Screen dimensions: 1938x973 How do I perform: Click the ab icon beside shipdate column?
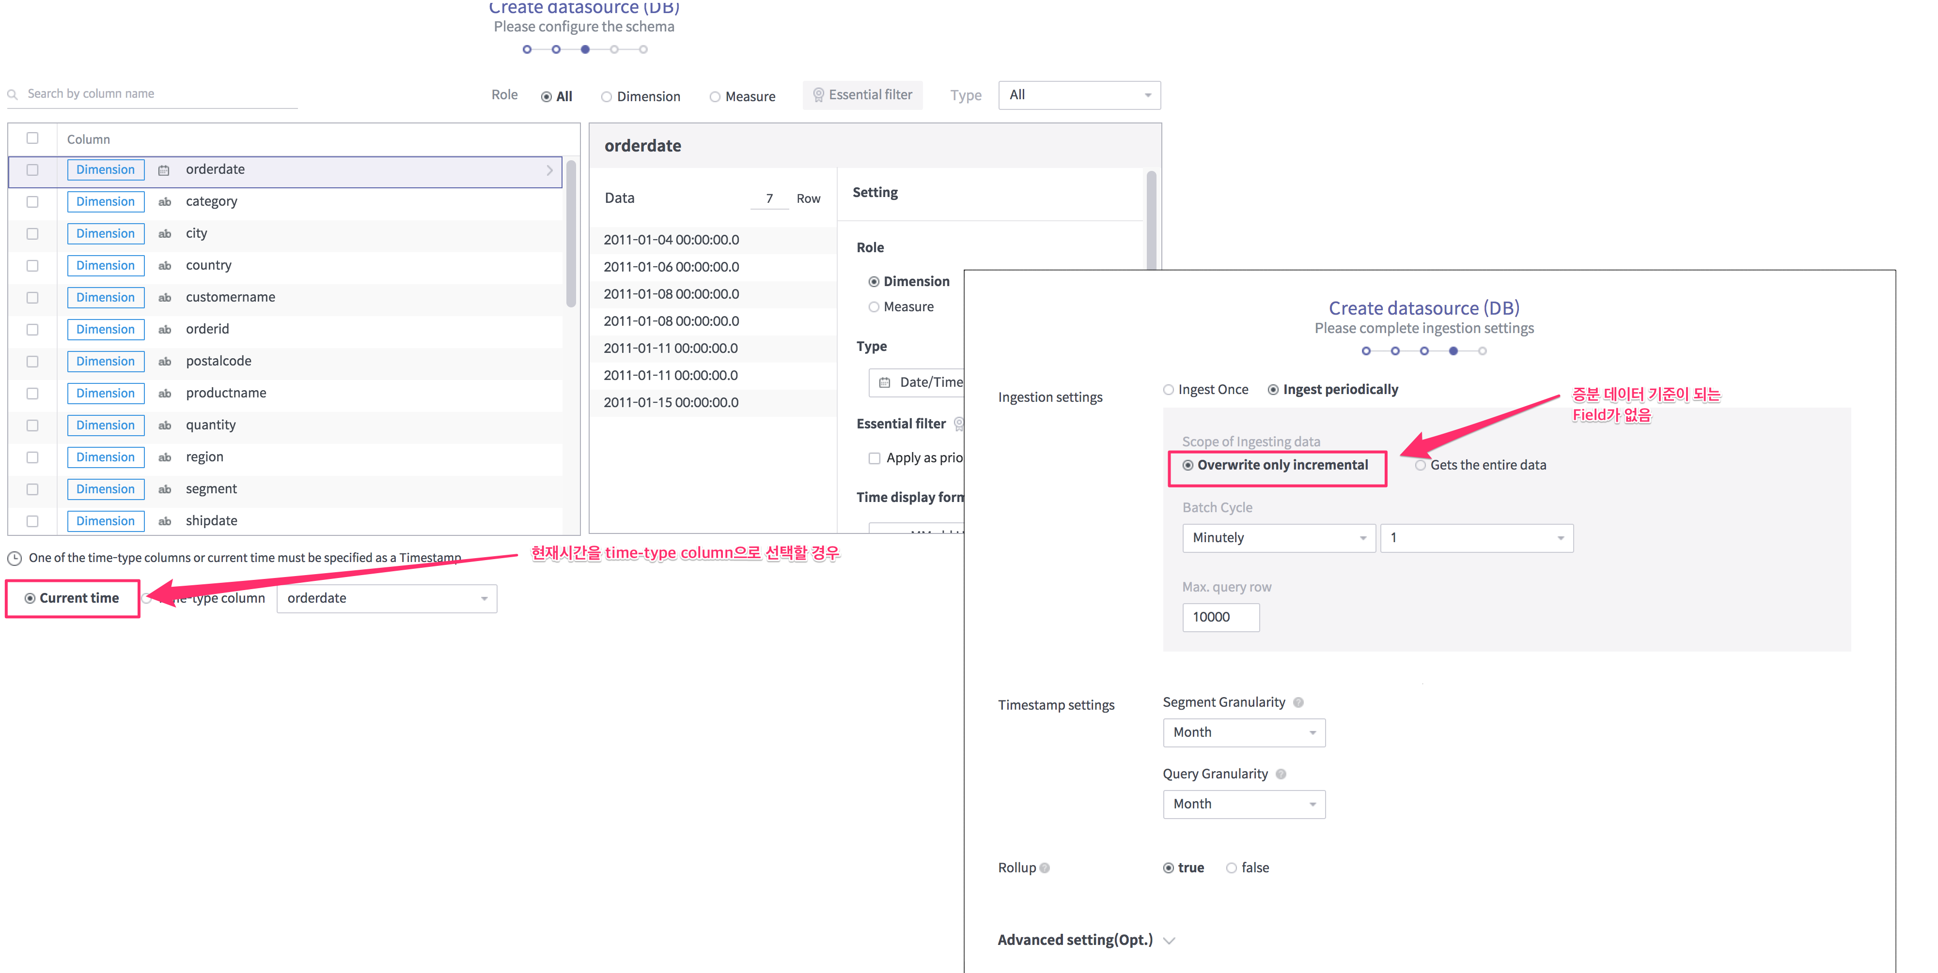click(165, 520)
